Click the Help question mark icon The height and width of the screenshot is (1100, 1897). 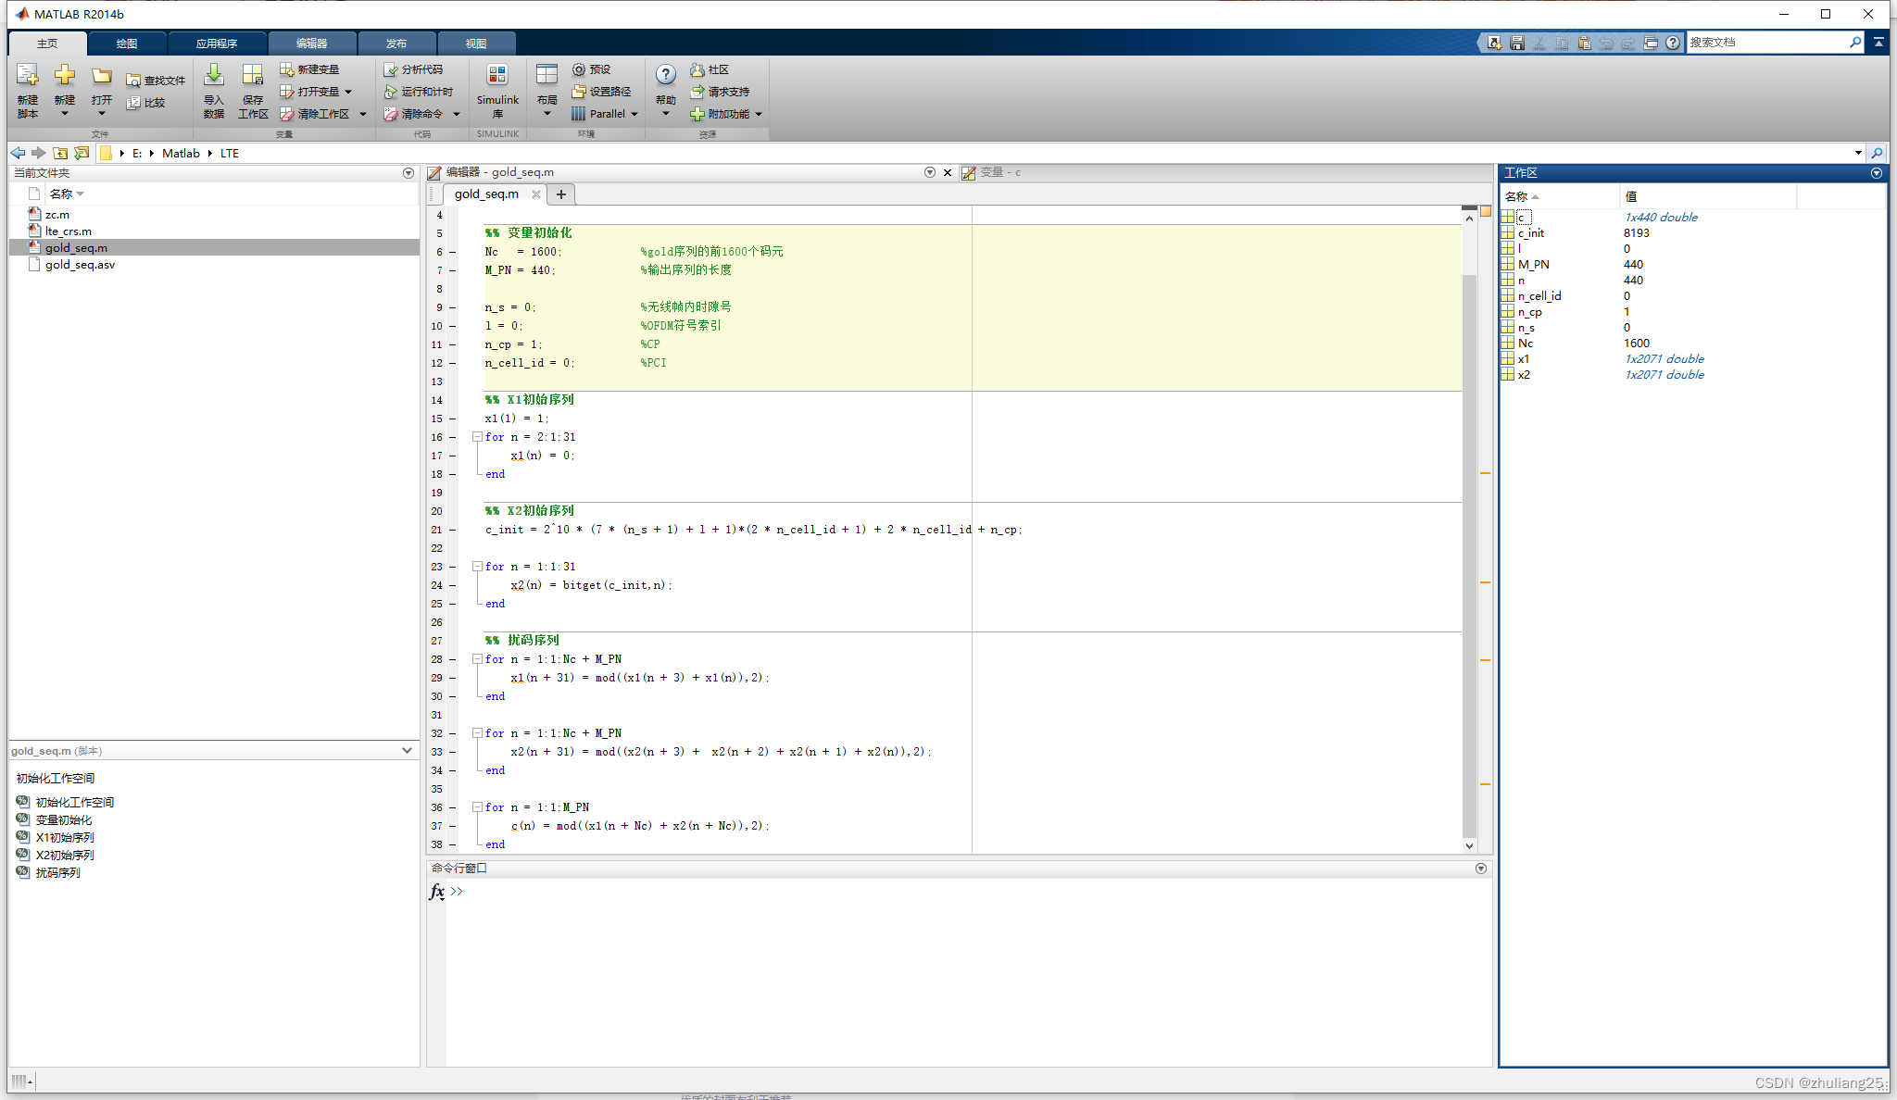(665, 76)
